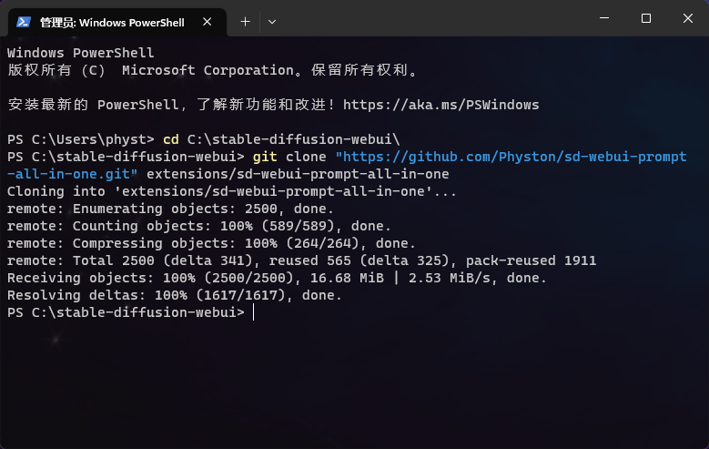Screen dimensions: 709x449
Task: Minimize the terminal window
Action: click(x=604, y=18)
